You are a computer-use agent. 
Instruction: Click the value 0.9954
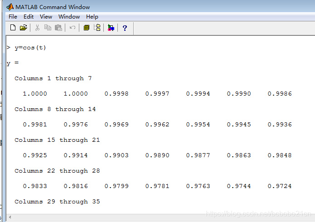point(198,125)
